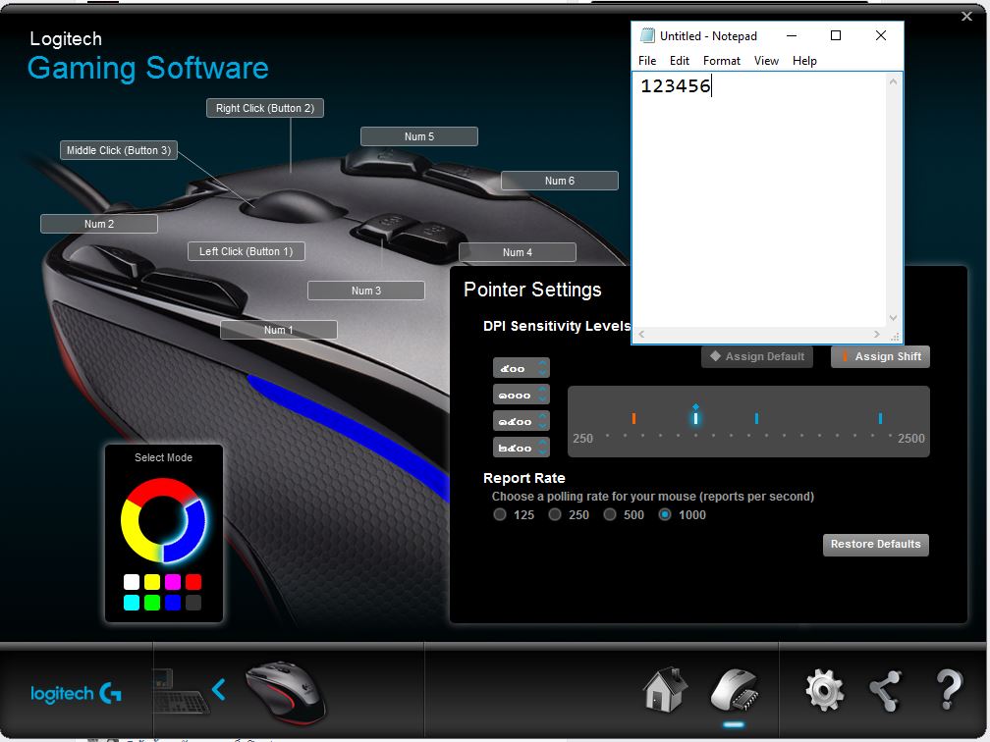
Task: Select the blue DPI marker nearest 2500
Action: point(880,418)
